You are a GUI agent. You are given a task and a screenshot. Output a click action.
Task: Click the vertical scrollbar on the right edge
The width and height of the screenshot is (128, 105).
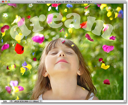point(125,52)
